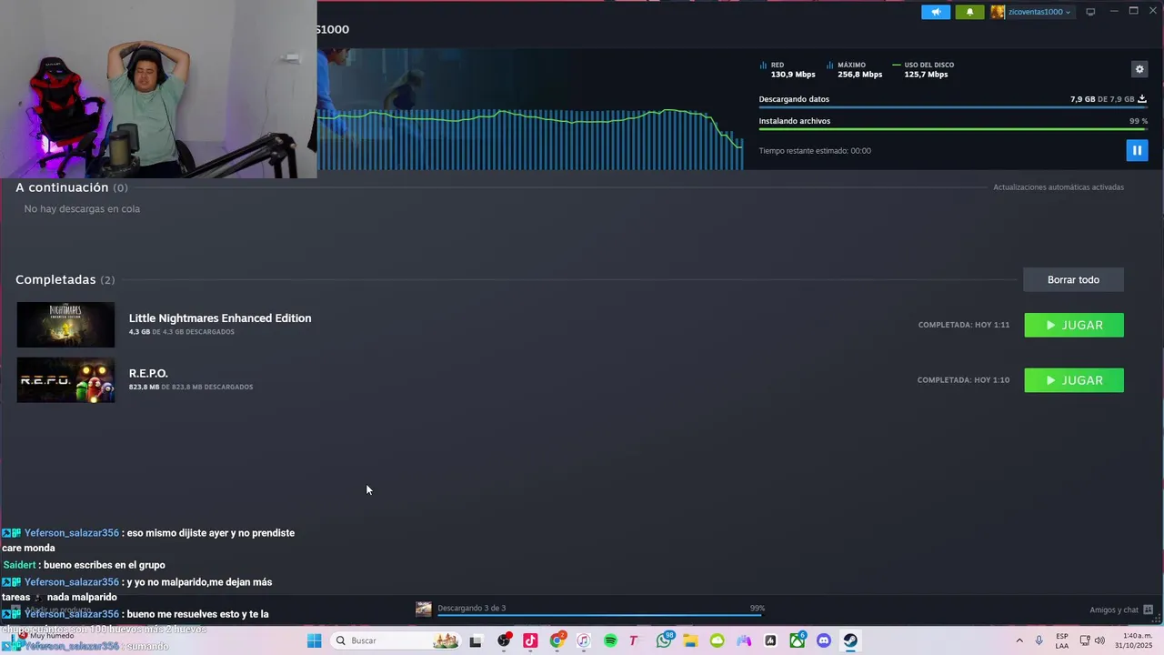Click the 'No hay descargas en cola' text
This screenshot has width=1164, height=655.
point(82,208)
